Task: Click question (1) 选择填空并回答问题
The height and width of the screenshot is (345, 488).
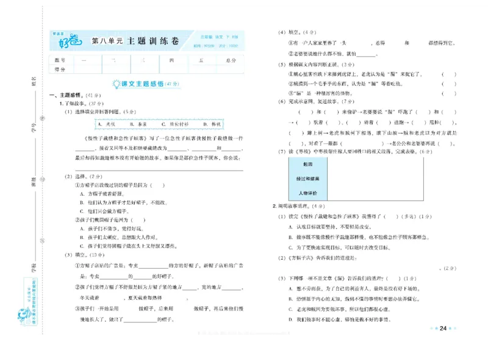Action: point(100,112)
